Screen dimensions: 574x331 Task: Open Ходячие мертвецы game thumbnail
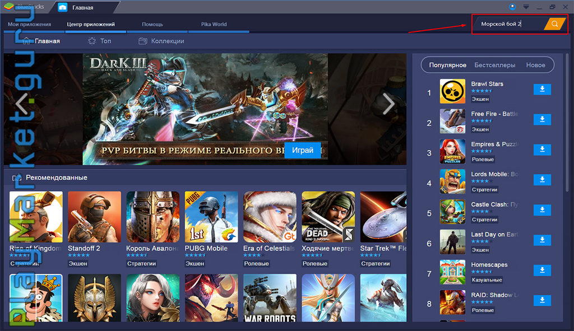pos(328,217)
